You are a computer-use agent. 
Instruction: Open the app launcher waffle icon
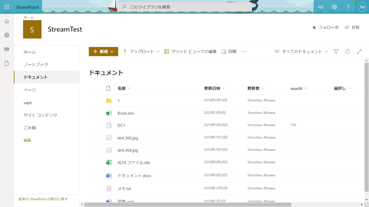[x=7, y=7]
